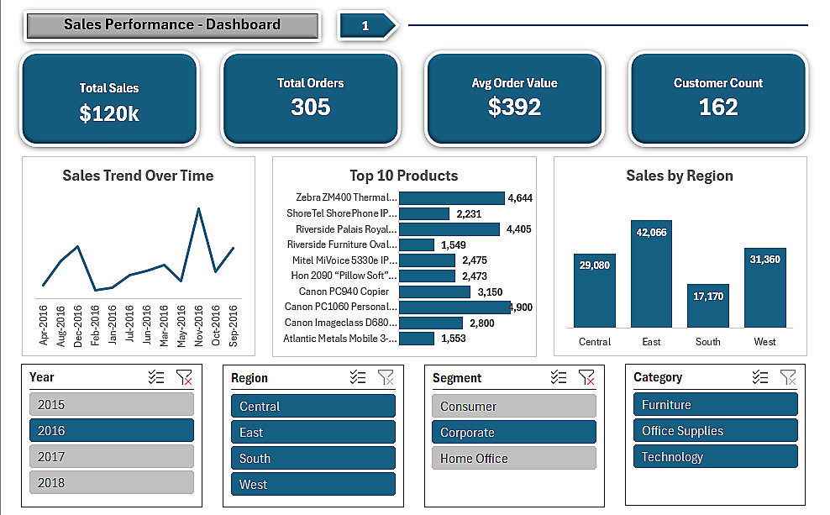
Task: Click the Sales by Region title
Action: pyautogui.click(x=680, y=176)
